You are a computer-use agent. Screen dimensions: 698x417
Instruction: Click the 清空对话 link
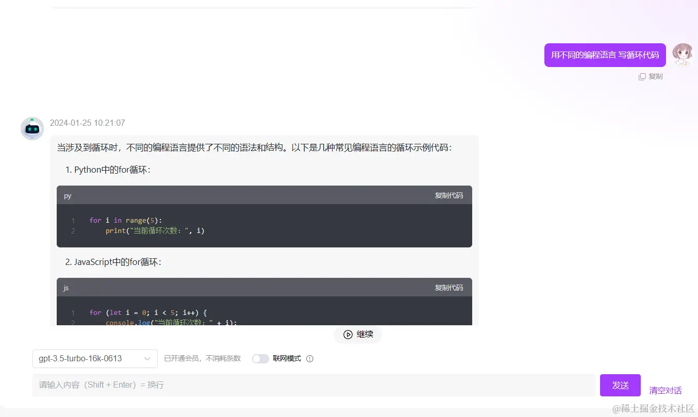[666, 390]
